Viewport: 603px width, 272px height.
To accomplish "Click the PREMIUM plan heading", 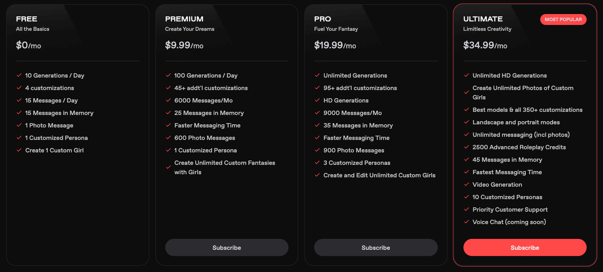I will pyautogui.click(x=184, y=19).
